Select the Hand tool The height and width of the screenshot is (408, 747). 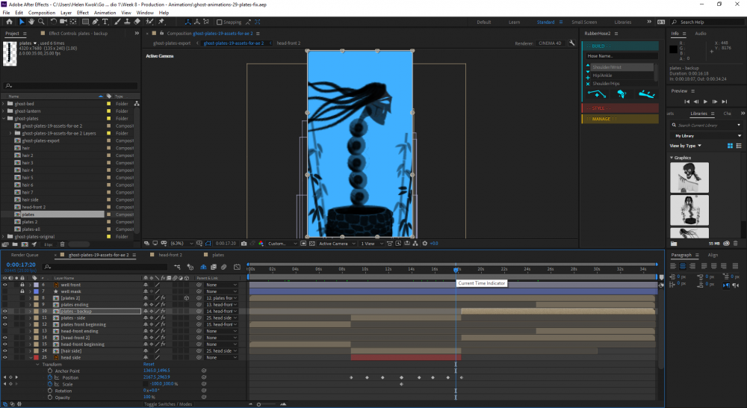pos(31,22)
